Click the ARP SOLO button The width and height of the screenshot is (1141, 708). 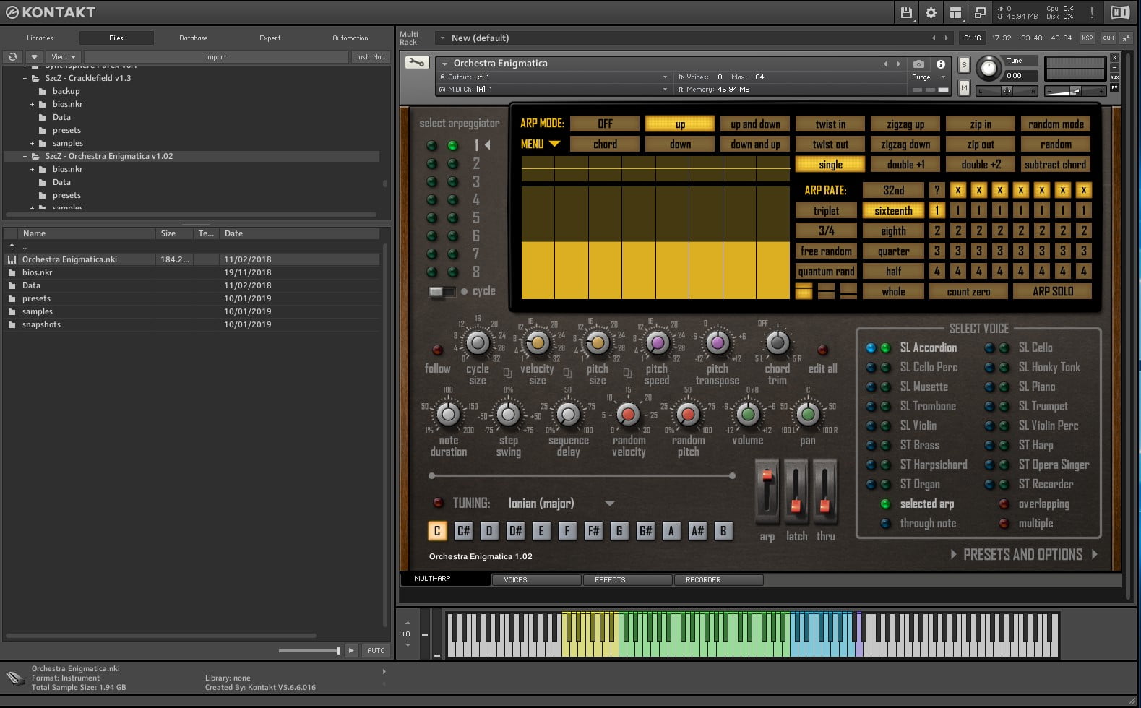1052,291
